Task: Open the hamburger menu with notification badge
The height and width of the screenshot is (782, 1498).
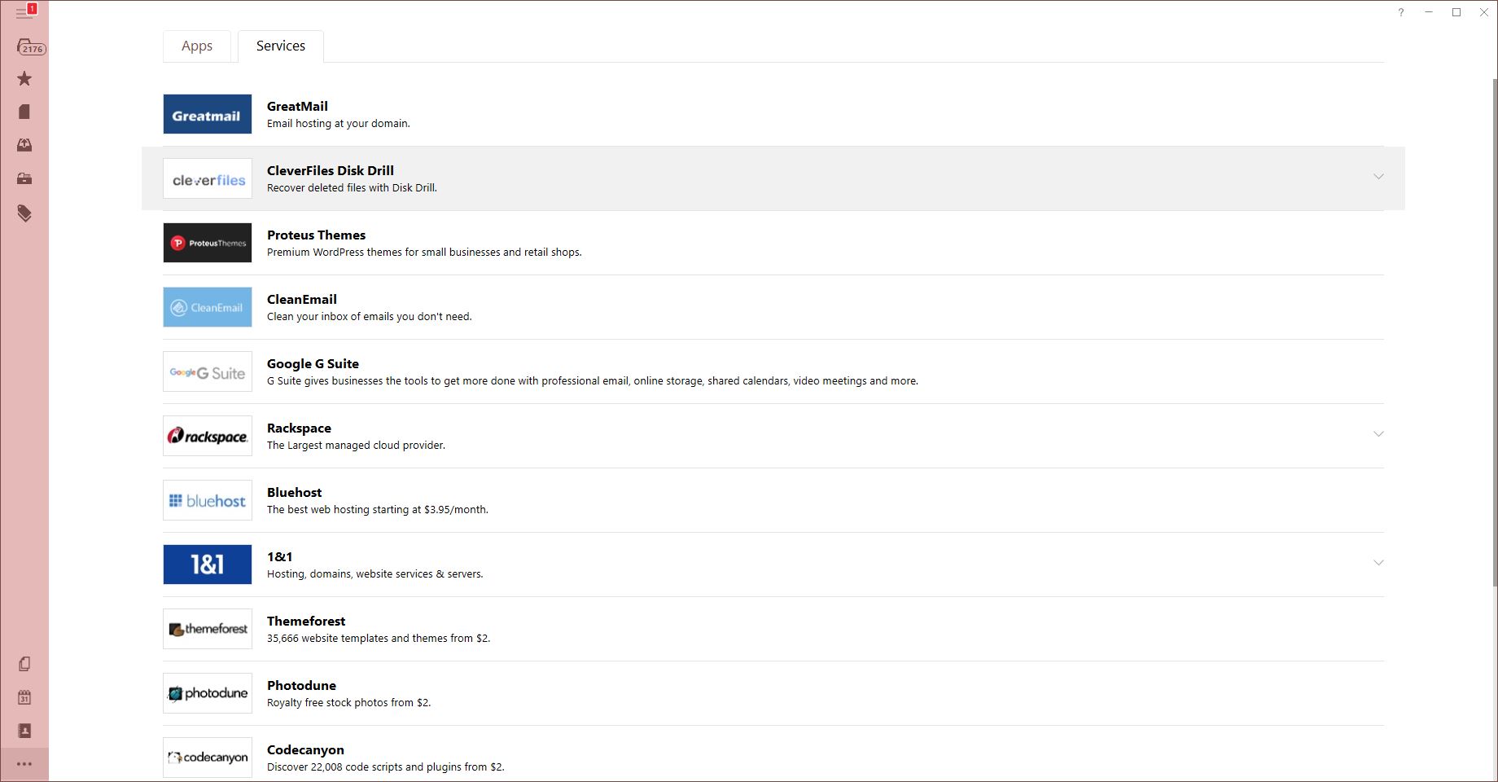Action: [x=24, y=12]
